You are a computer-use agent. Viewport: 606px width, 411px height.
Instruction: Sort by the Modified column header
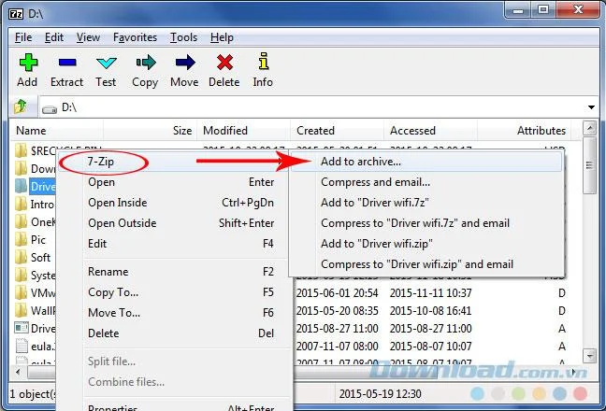tap(243, 131)
